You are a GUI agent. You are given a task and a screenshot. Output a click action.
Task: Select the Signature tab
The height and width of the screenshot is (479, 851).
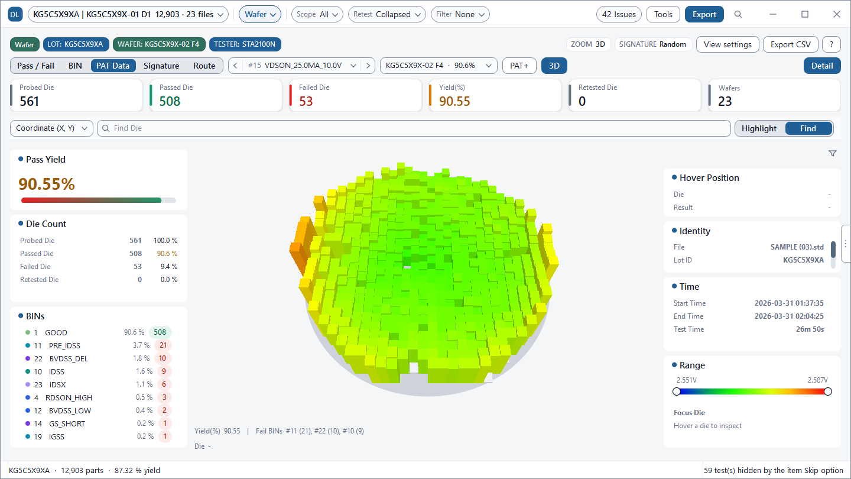(161, 66)
